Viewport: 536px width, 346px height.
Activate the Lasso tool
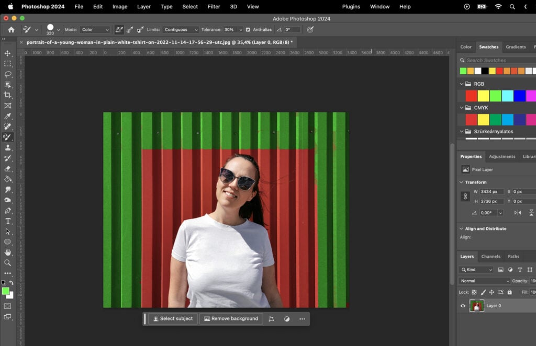[x=8, y=74]
